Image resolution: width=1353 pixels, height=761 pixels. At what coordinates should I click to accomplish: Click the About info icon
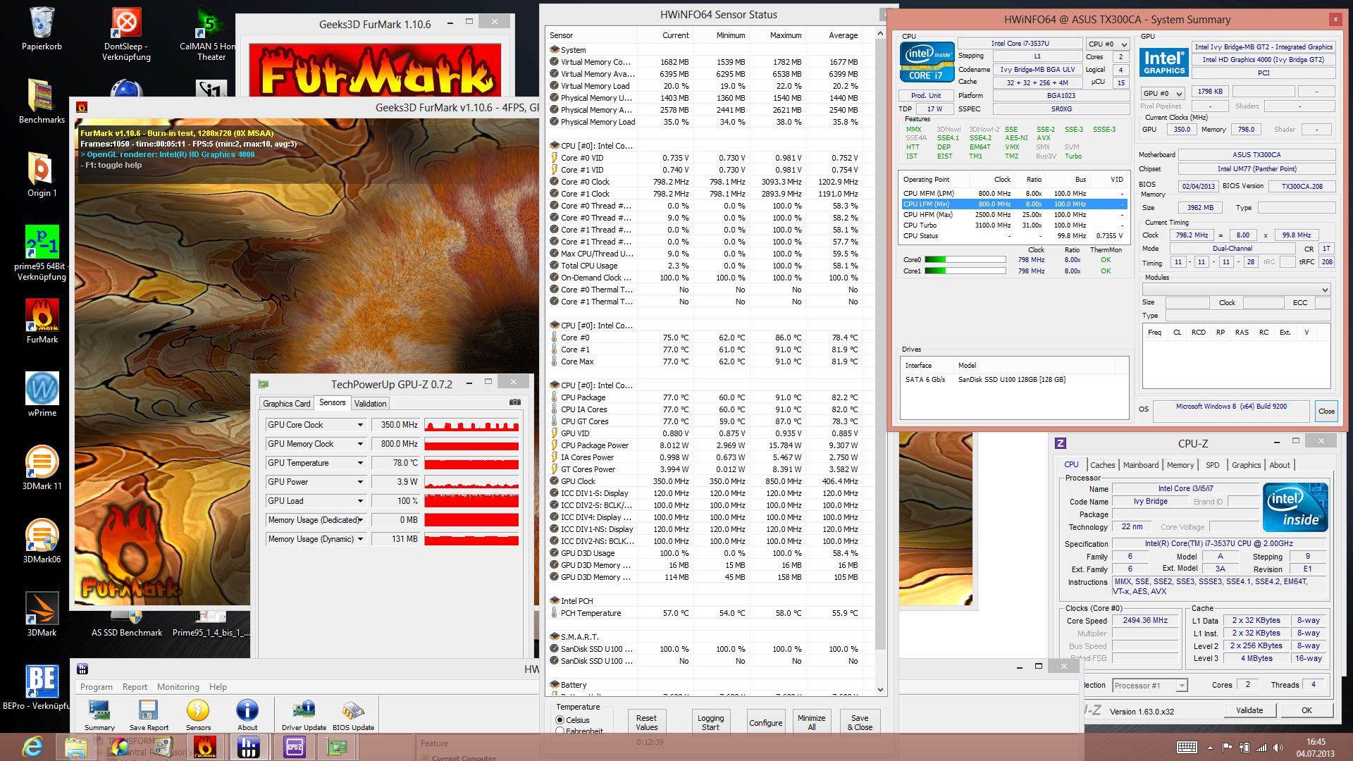click(x=247, y=710)
